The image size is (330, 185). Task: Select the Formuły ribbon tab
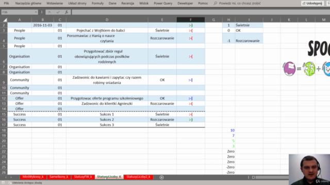tap(97, 4)
